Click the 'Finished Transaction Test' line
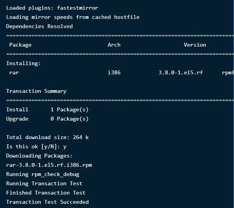Screen dimensions: 234x208 pyautogui.click(x=46, y=193)
